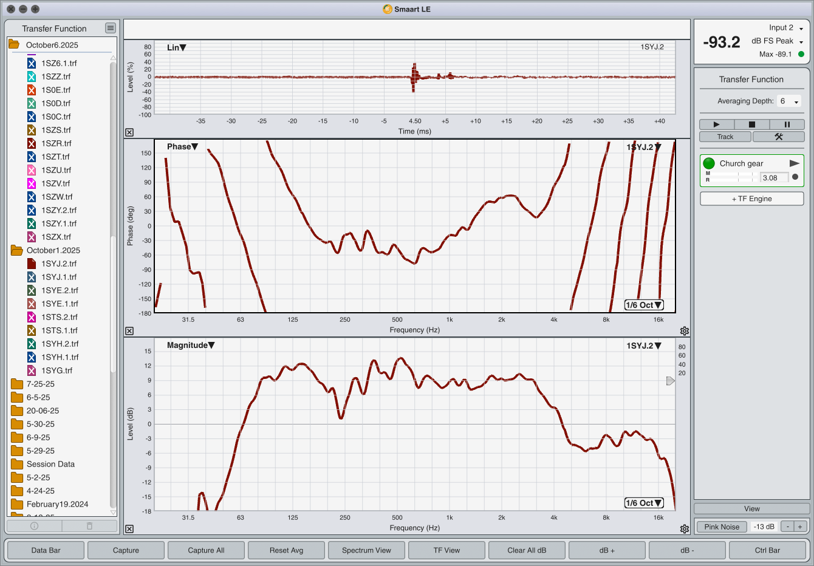Increase generator level with plus button
This screenshot has width=814, height=566.
coord(800,527)
